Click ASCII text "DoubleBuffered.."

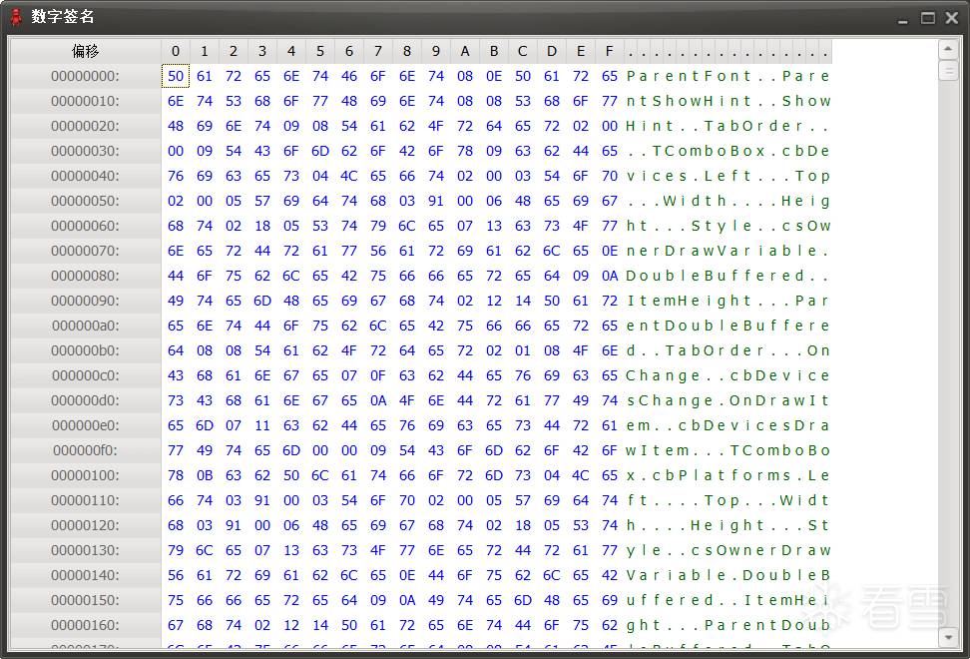(x=727, y=276)
